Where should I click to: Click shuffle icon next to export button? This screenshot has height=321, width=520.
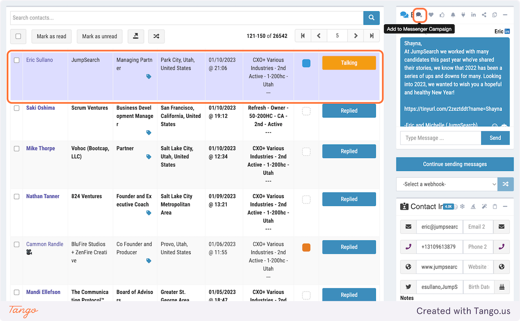point(156,36)
